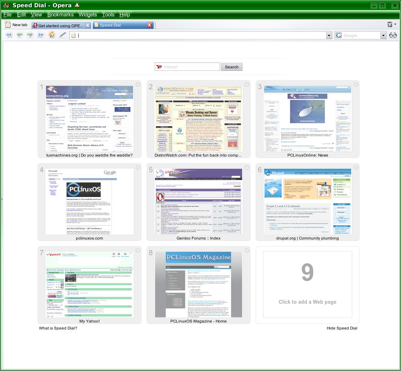Open the View menu
This screenshot has height=371, width=401.
click(x=36, y=15)
